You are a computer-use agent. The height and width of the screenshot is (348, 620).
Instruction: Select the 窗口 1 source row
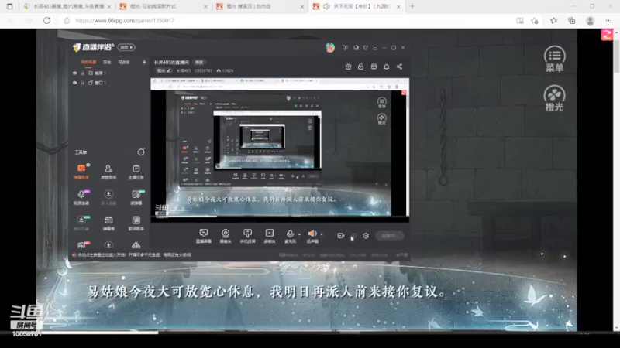[108, 83]
